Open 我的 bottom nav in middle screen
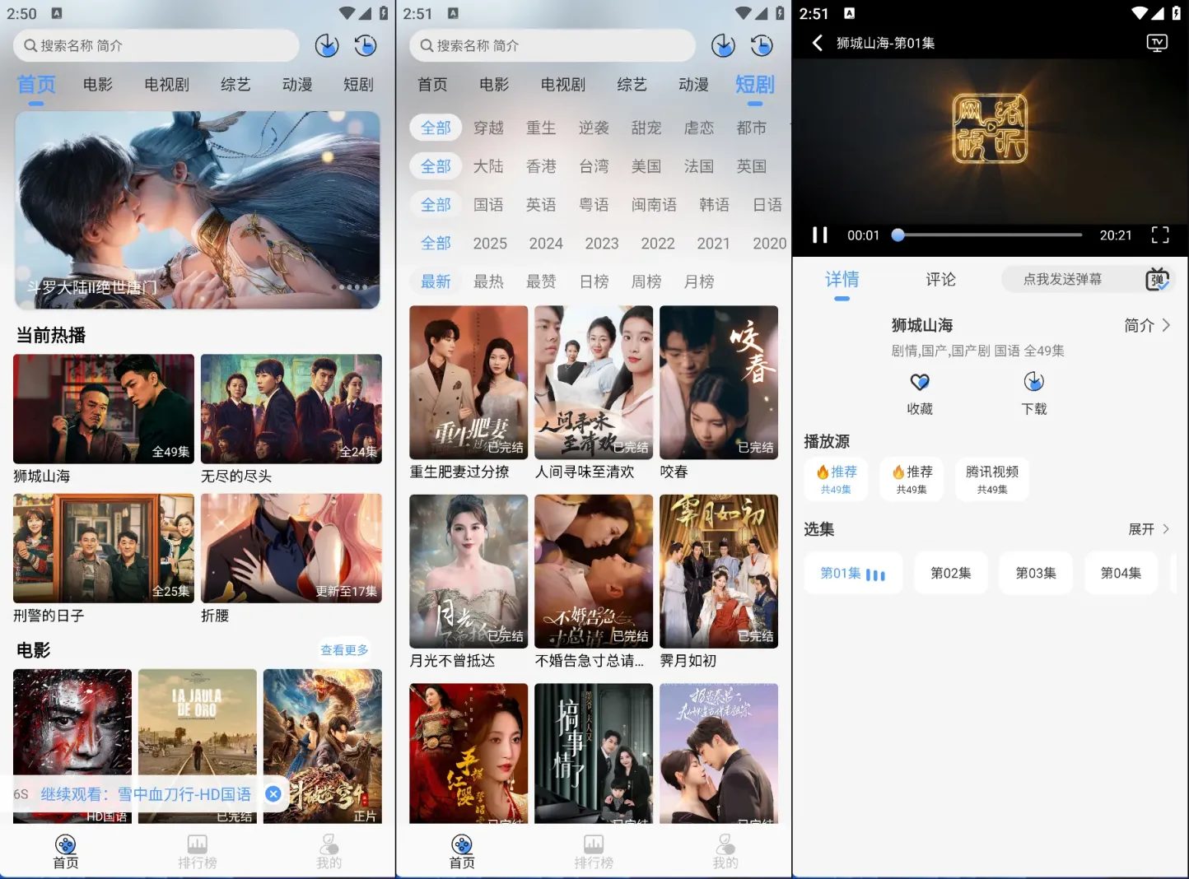Viewport: 1189px width, 879px height. (x=725, y=851)
